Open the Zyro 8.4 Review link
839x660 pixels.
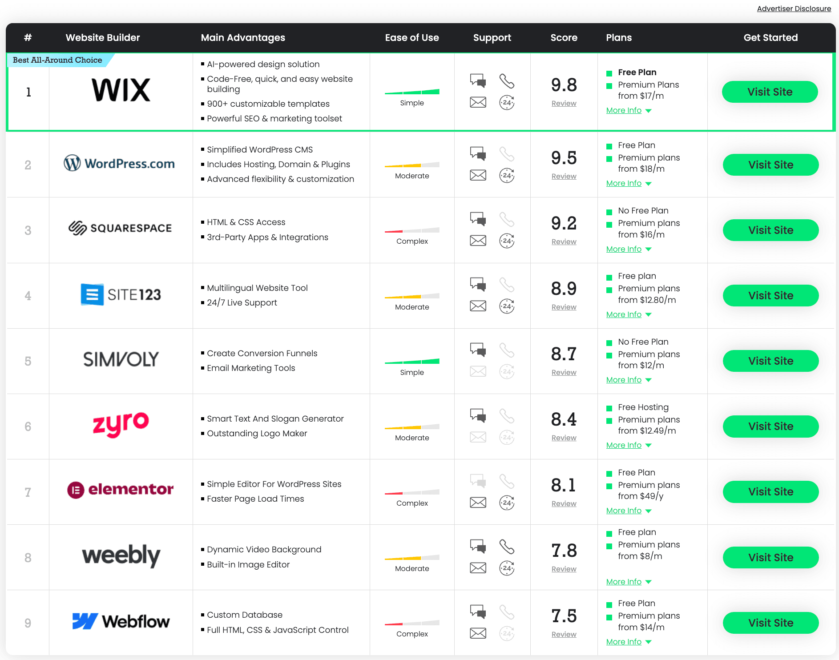point(564,438)
